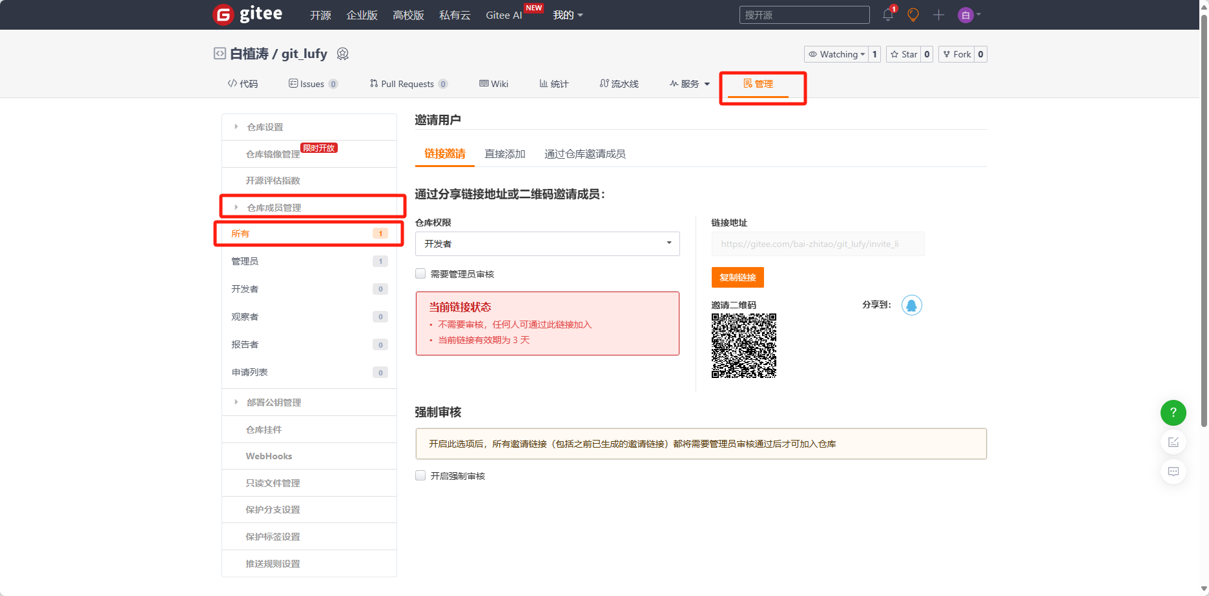The width and height of the screenshot is (1209, 596).
Task: Switch to 直接添加 tab
Action: point(505,154)
